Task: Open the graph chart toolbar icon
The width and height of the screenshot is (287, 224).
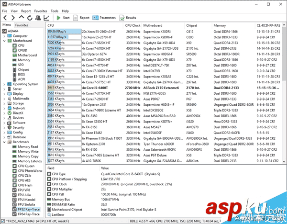Action: click(46, 18)
